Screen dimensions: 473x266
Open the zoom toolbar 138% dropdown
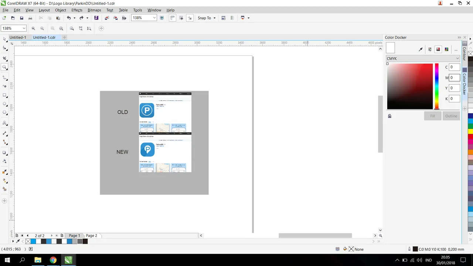tap(24, 28)
